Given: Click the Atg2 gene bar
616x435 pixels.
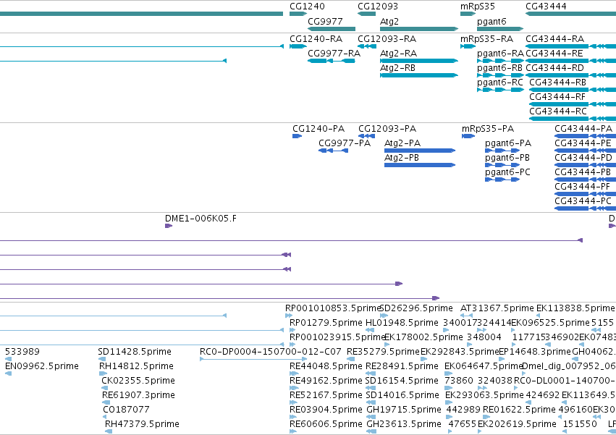Looking at the screenshot, I should point(419,29).
